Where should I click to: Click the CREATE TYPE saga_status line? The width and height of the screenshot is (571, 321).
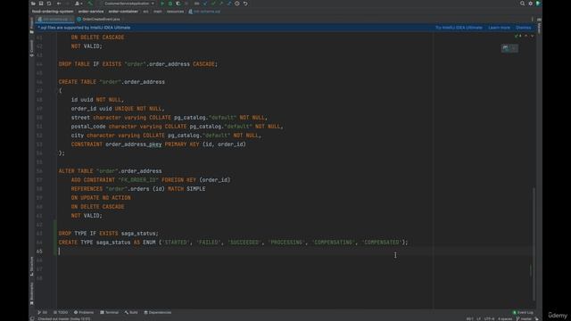[233, 243]
